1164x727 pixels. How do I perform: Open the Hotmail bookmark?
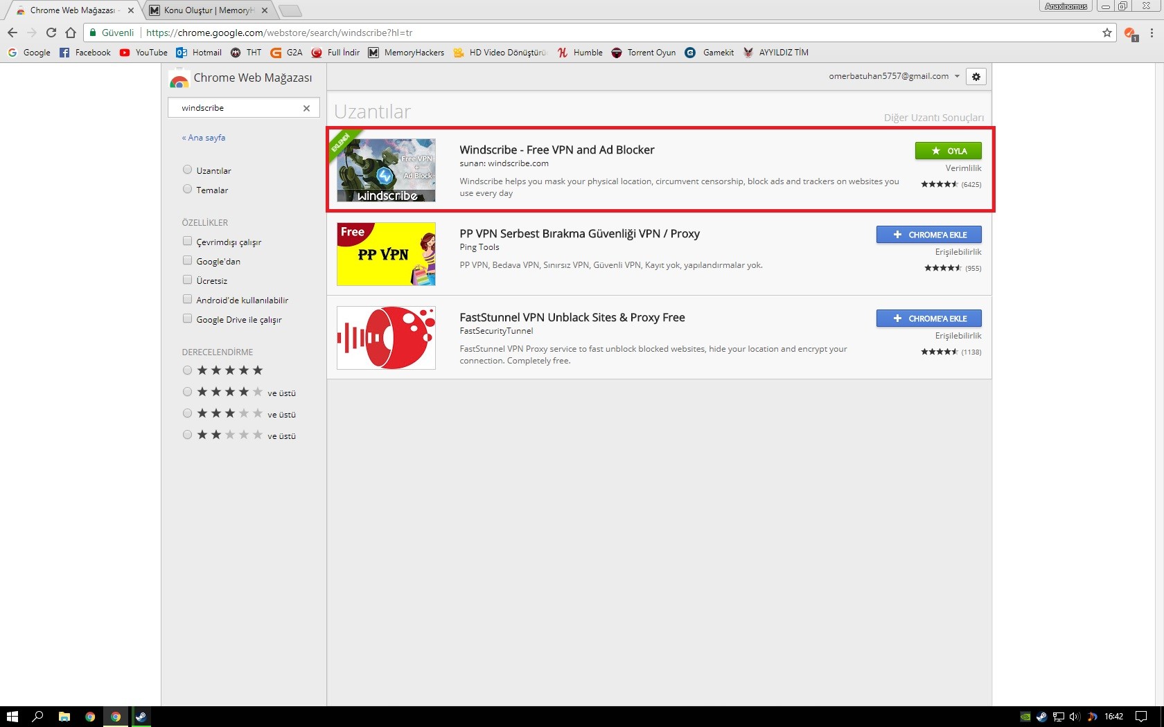[x=199, y=53]
